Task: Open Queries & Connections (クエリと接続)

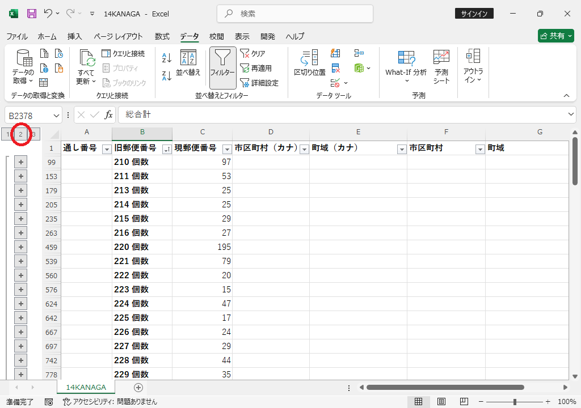Action: (123, 54)
